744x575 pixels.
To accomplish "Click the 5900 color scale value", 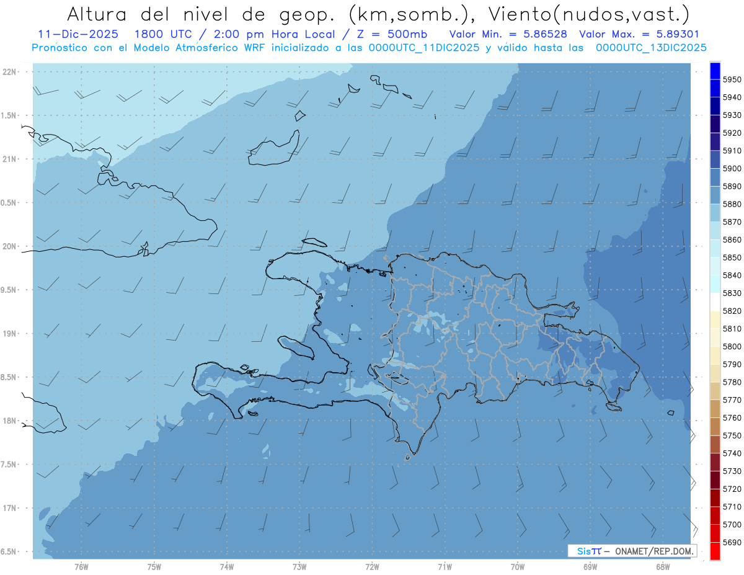I will click(732, 169).
